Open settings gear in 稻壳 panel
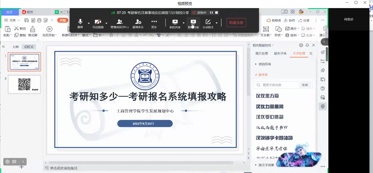This screenshot has width=373, height=173. 301,45
